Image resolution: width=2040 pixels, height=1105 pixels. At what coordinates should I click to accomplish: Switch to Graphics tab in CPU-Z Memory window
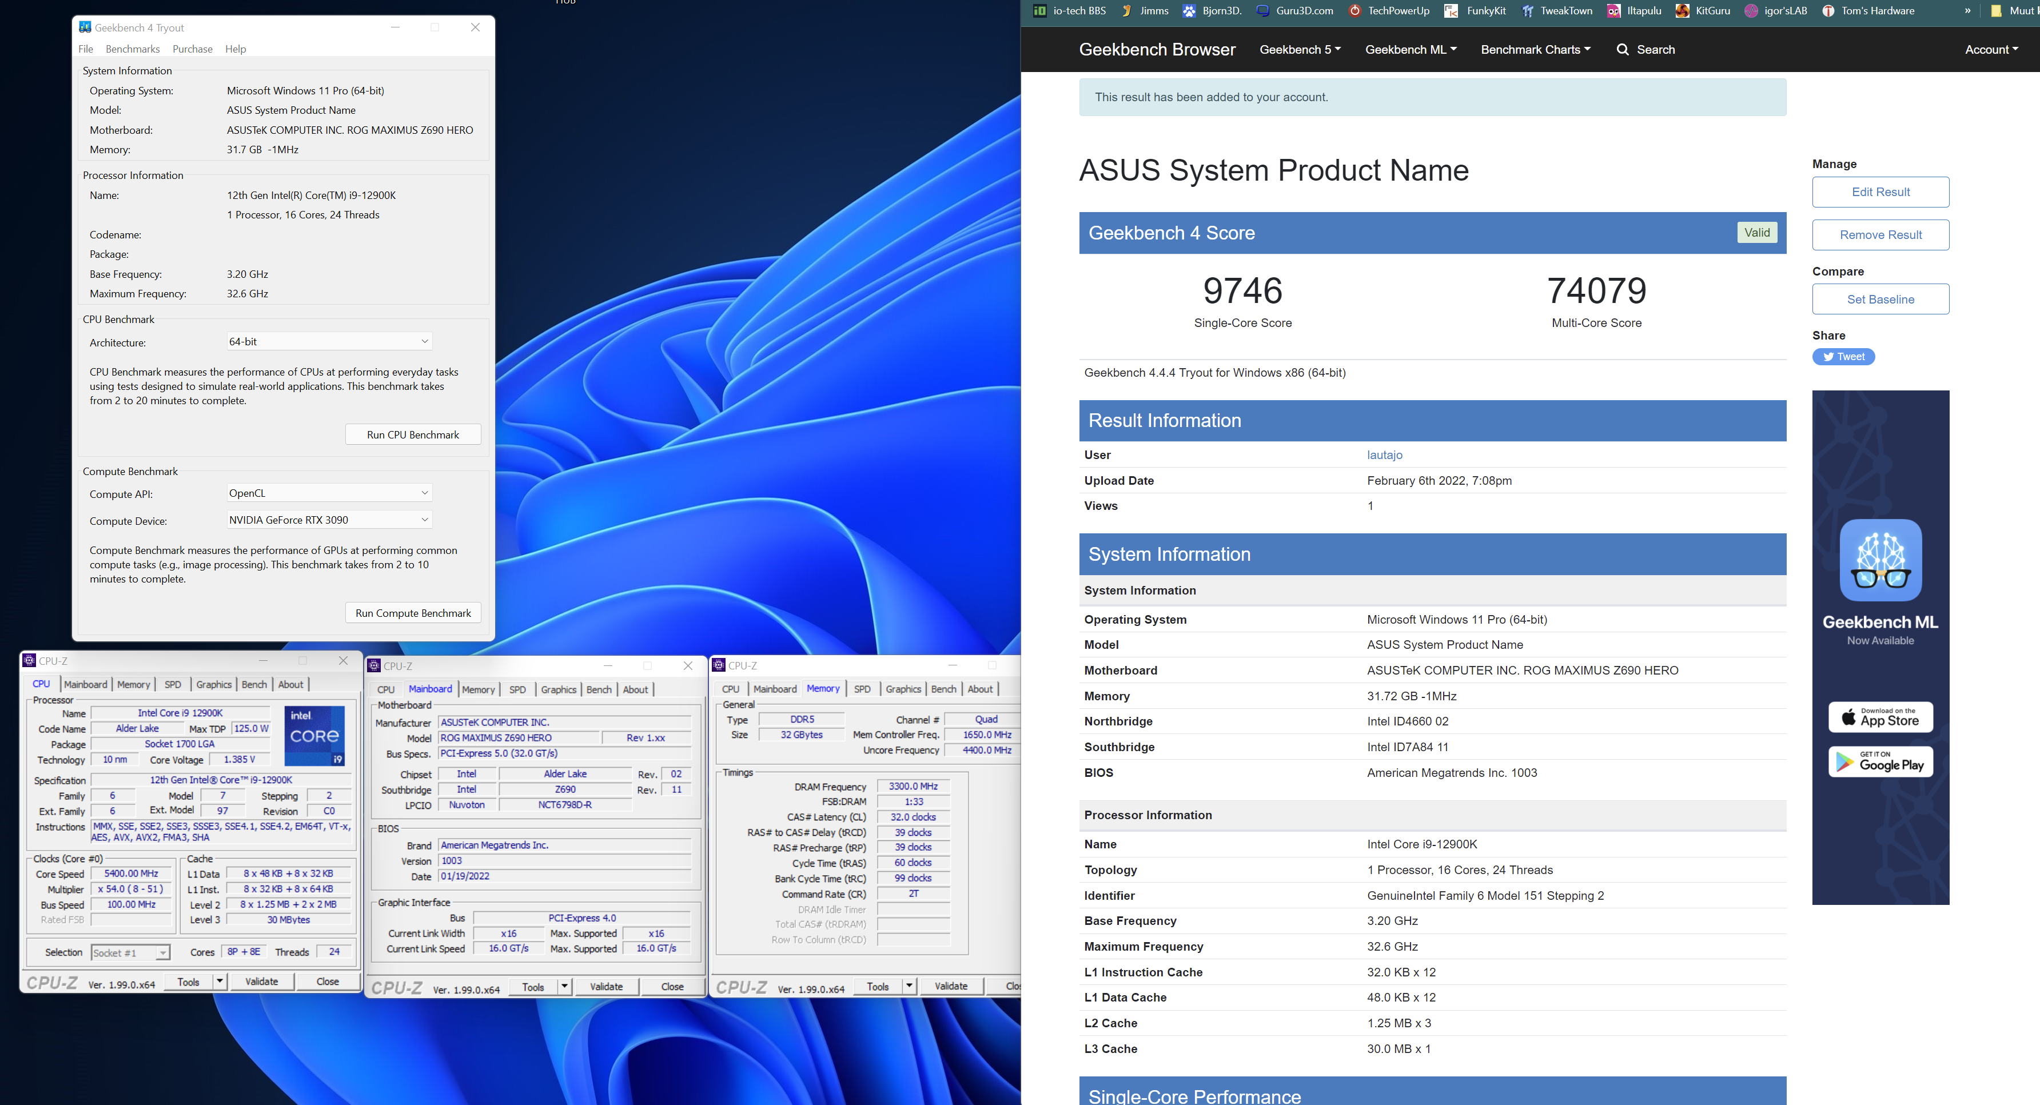click(903, 689)
